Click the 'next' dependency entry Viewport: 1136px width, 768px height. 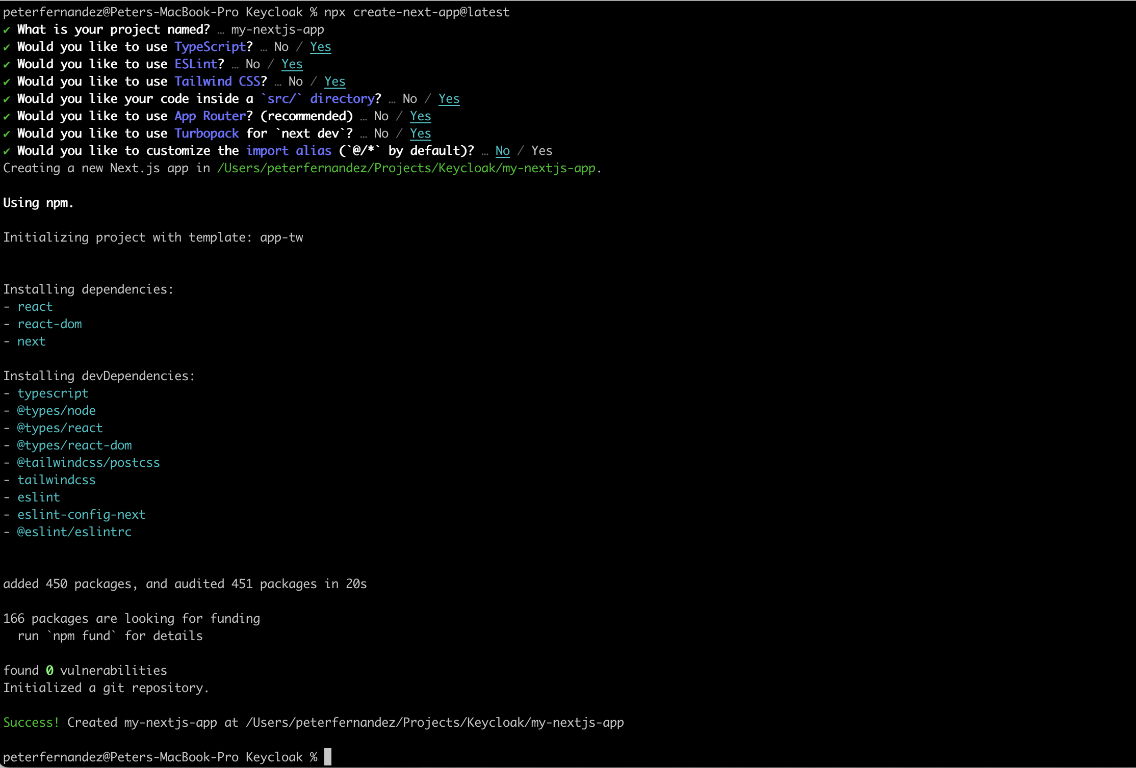pos(31,341)
